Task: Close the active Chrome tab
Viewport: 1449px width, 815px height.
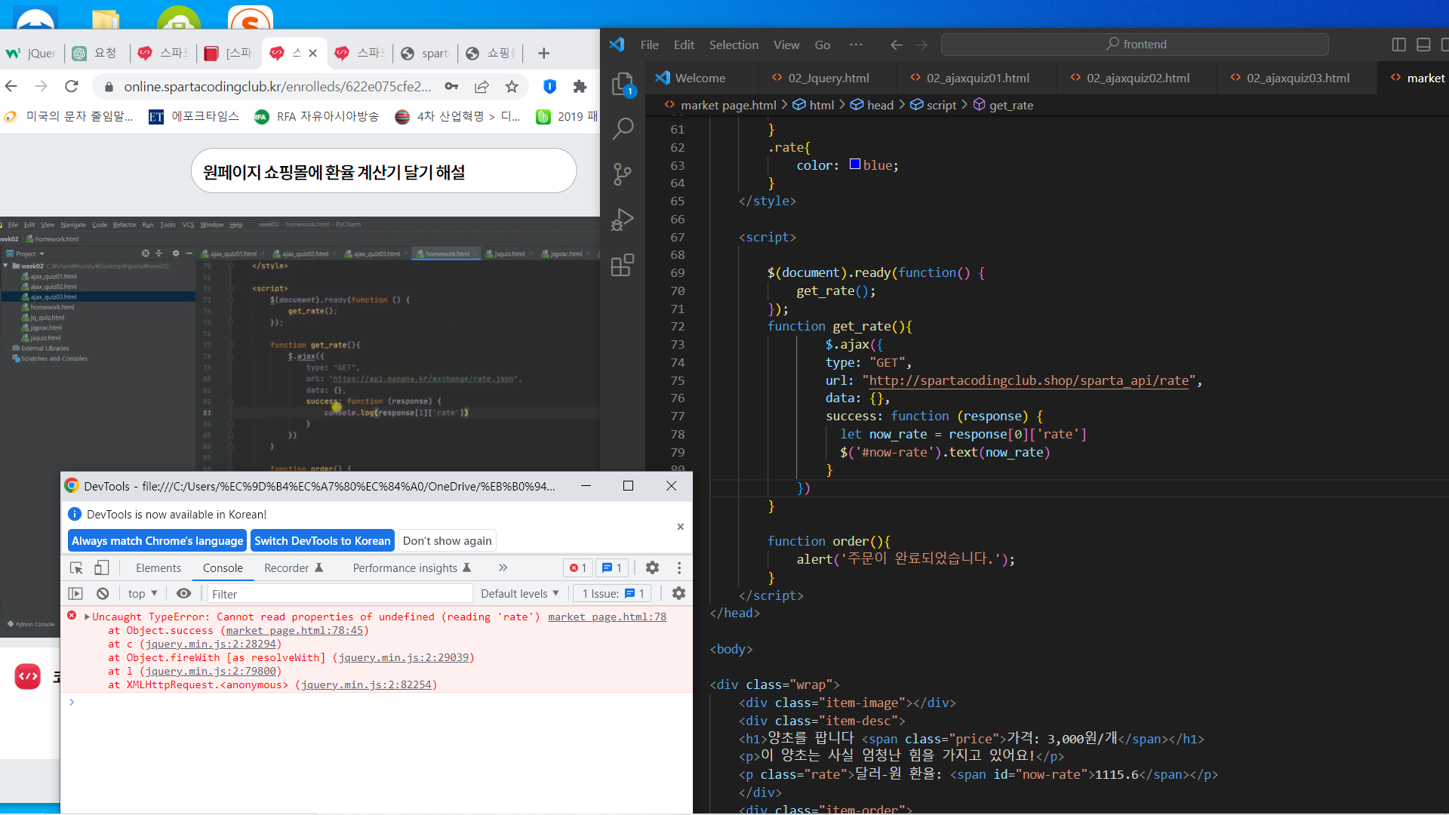Action: click(312, 53)
